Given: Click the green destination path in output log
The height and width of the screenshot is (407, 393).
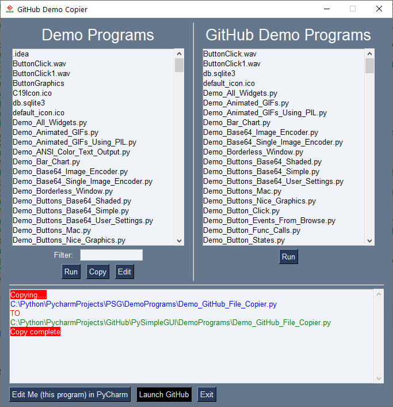Looking at the screenshot, I should 170,322.
